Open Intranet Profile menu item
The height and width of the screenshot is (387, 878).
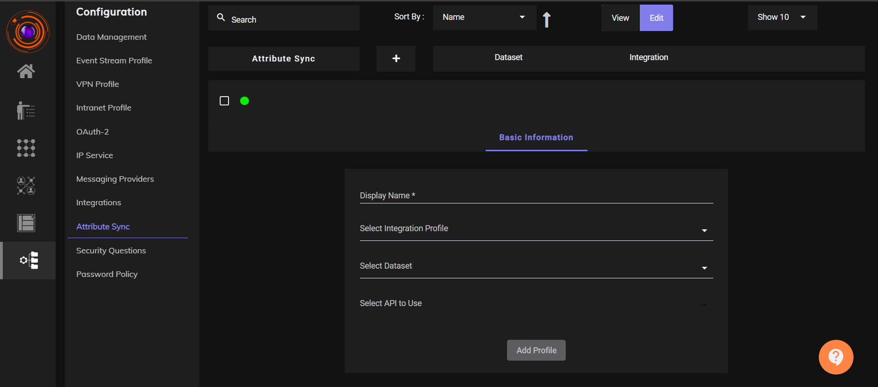coord(104,108)
